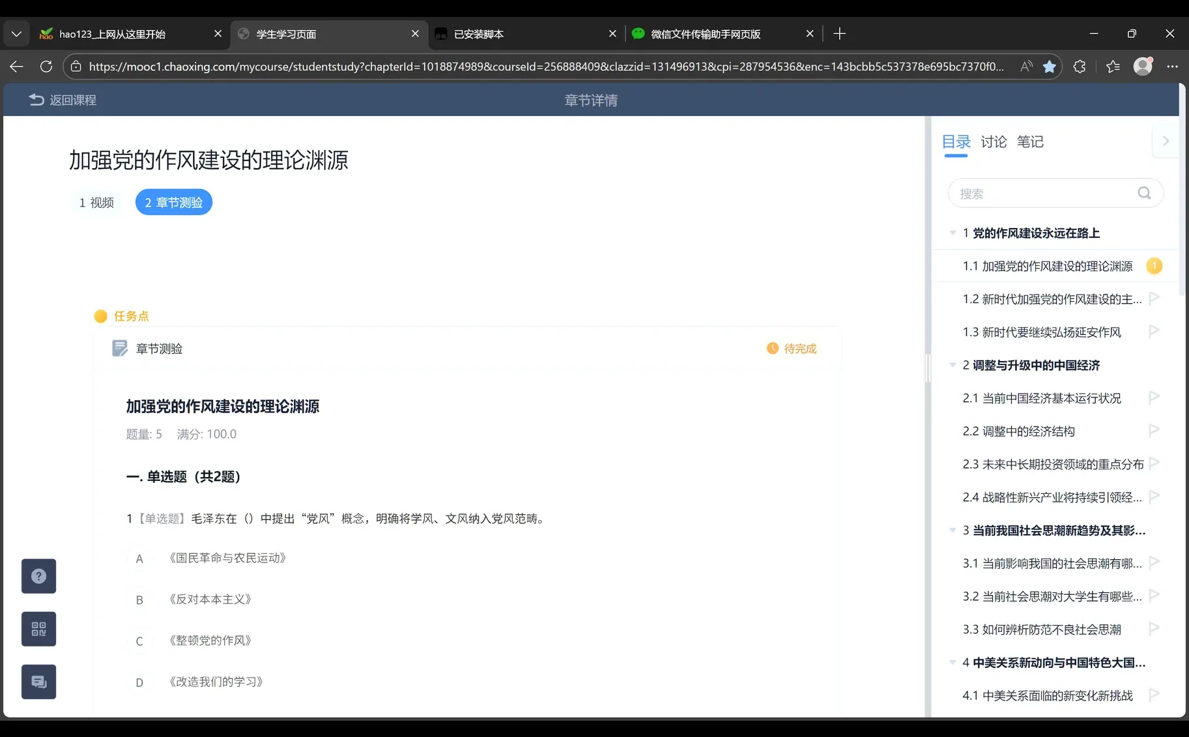1189x737 pixels.
Task: Click the search magnifier in the catalog panel
Action: [x=1143, y=193]
